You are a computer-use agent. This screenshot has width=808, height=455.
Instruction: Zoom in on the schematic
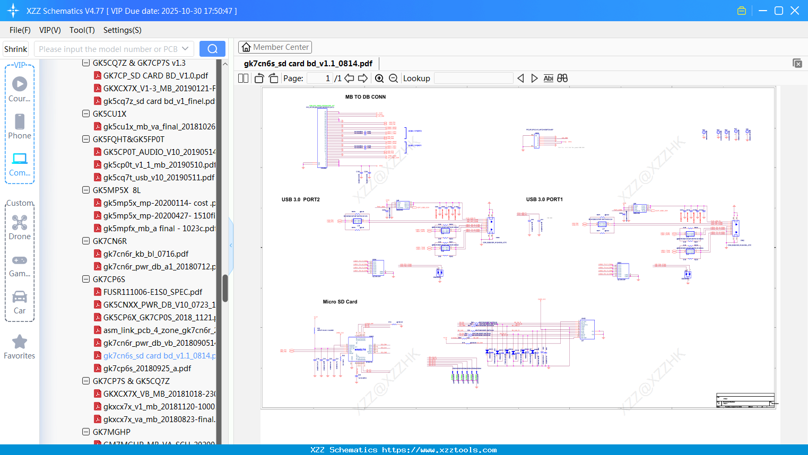tap(379, 78)
